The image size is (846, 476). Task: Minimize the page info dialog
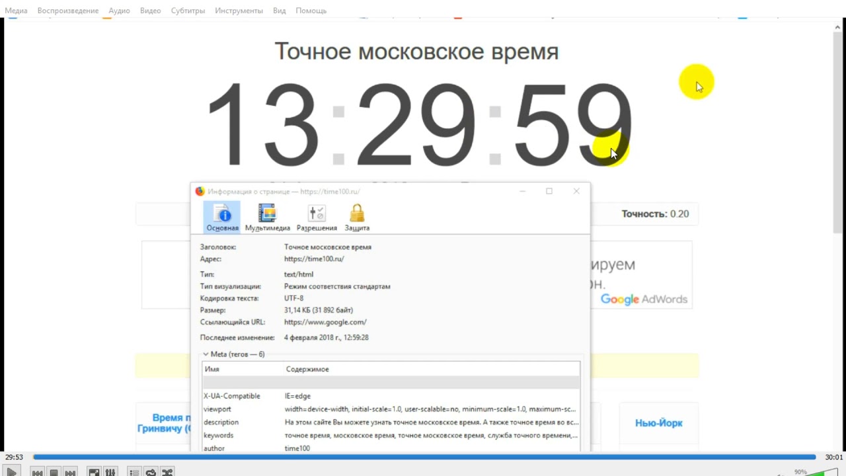point(522,192)
